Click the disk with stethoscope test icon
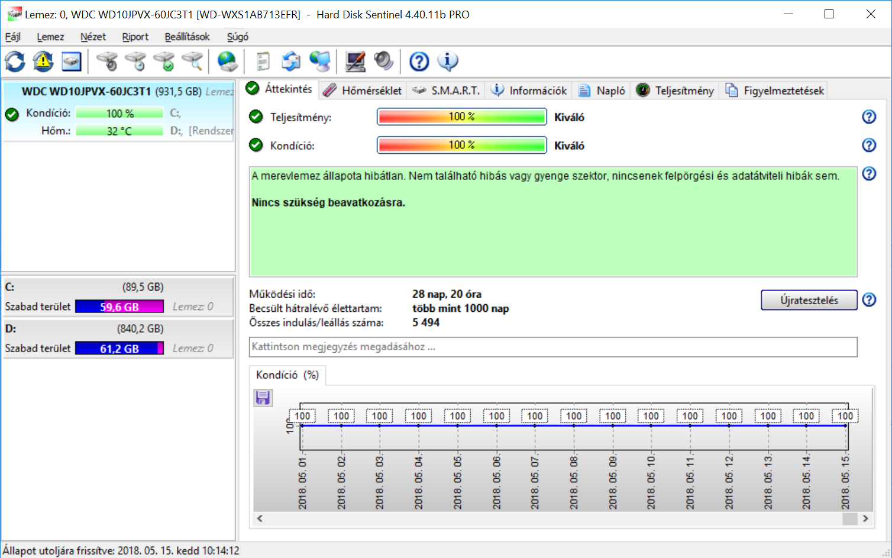 [x=107, y=61]
